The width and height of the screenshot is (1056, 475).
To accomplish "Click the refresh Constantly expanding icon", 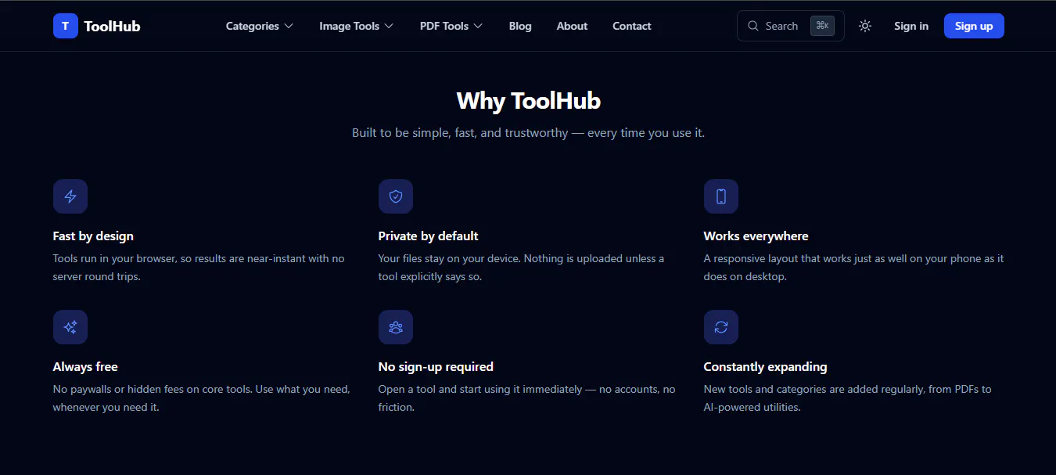I will [721, 327].
